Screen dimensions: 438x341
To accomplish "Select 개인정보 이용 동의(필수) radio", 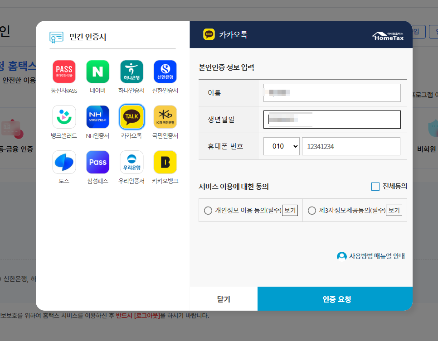I will (x=208, y=211).
